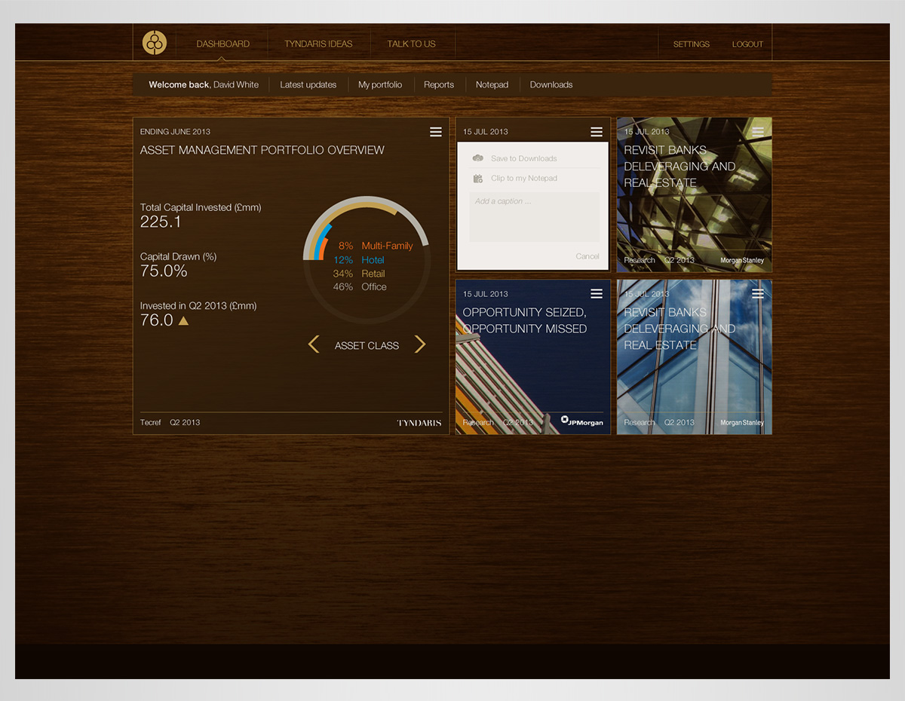Open the Tyndaris Ideas tab
The image size is (905, 701).
point(318,44)
